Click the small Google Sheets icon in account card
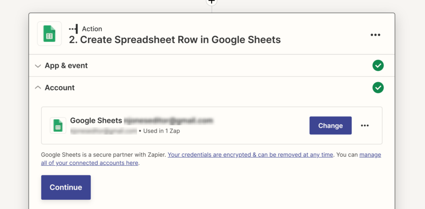 [x=58, y=125]
